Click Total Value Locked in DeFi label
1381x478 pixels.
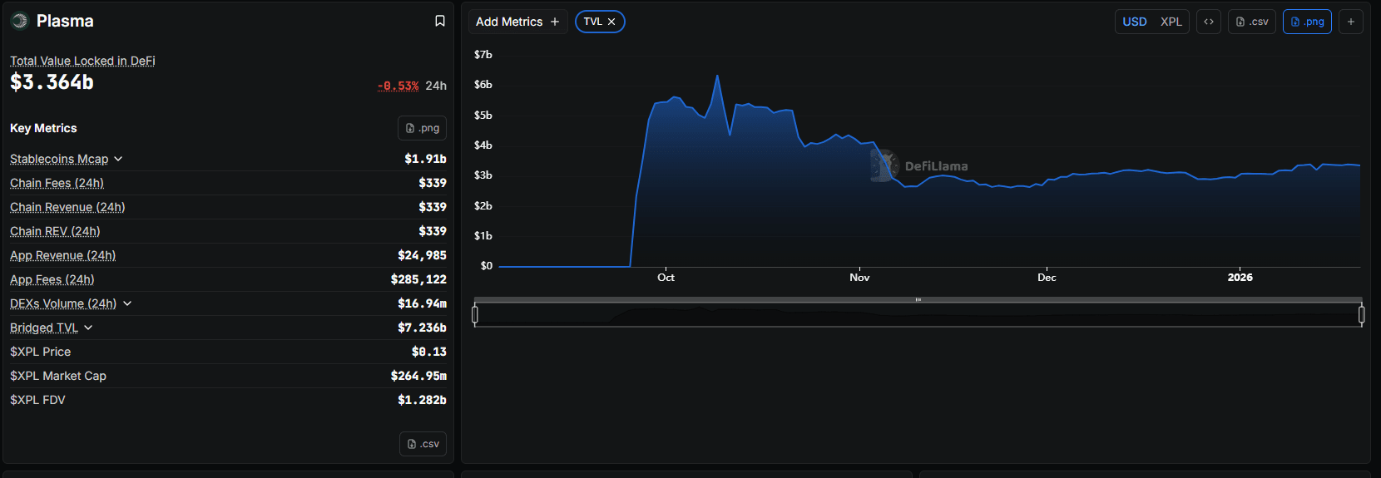(82, 61)
